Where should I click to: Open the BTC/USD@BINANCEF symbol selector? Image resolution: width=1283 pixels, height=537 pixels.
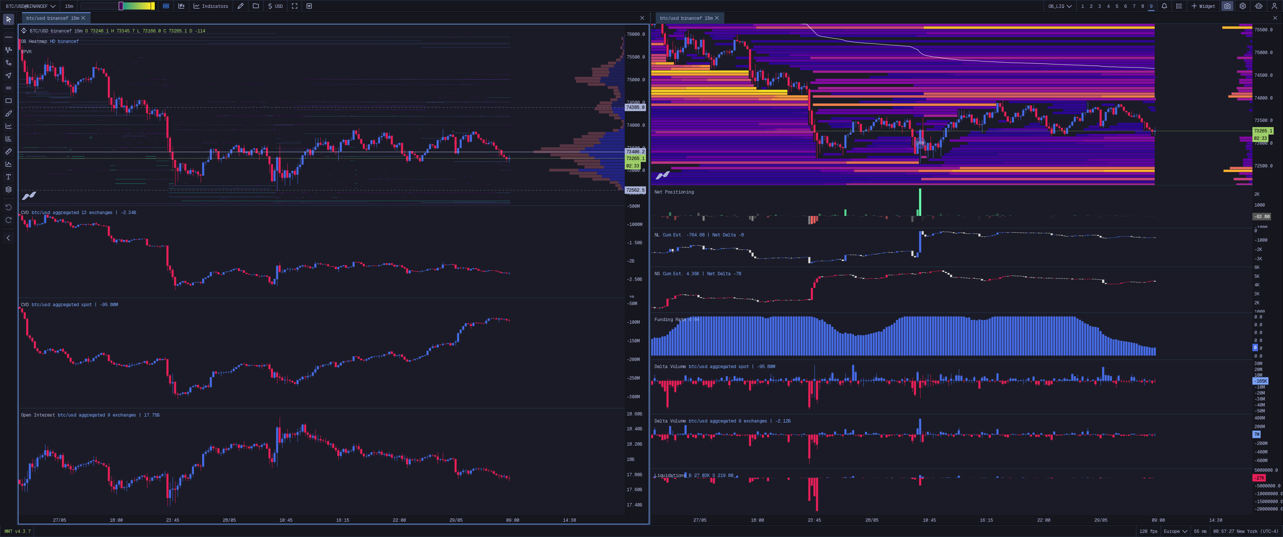pyautogui.click(x=30, y=6)
